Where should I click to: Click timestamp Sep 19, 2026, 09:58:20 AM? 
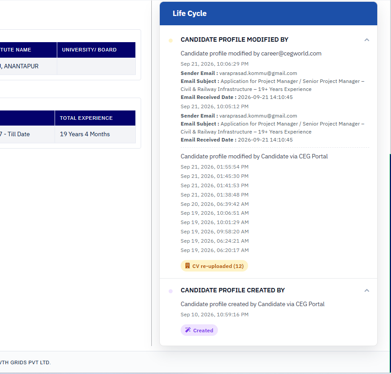[x=215, y=232]
